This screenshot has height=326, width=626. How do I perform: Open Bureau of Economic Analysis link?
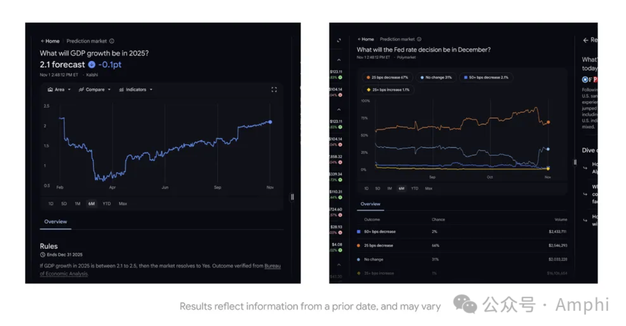[x=272, y=266]
